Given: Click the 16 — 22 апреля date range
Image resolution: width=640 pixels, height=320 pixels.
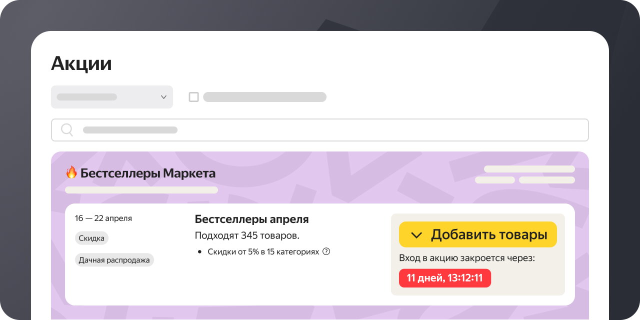Looking at the screenshot, I should pyautogui.click(x=103, y=218).
